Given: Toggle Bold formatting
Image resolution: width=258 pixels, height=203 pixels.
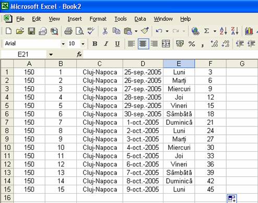Looking at the screenshot, I should pos(95,44).
